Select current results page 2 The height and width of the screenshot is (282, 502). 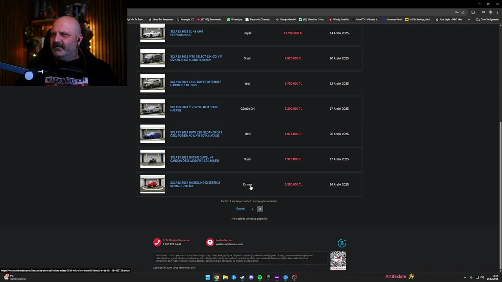(260, 209)
